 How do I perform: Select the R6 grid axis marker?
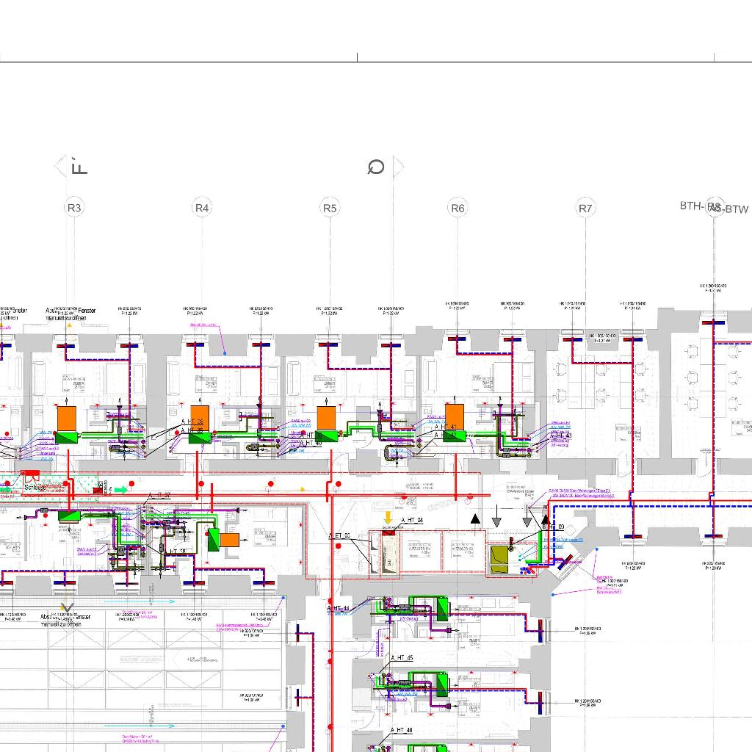coord(458,208)
